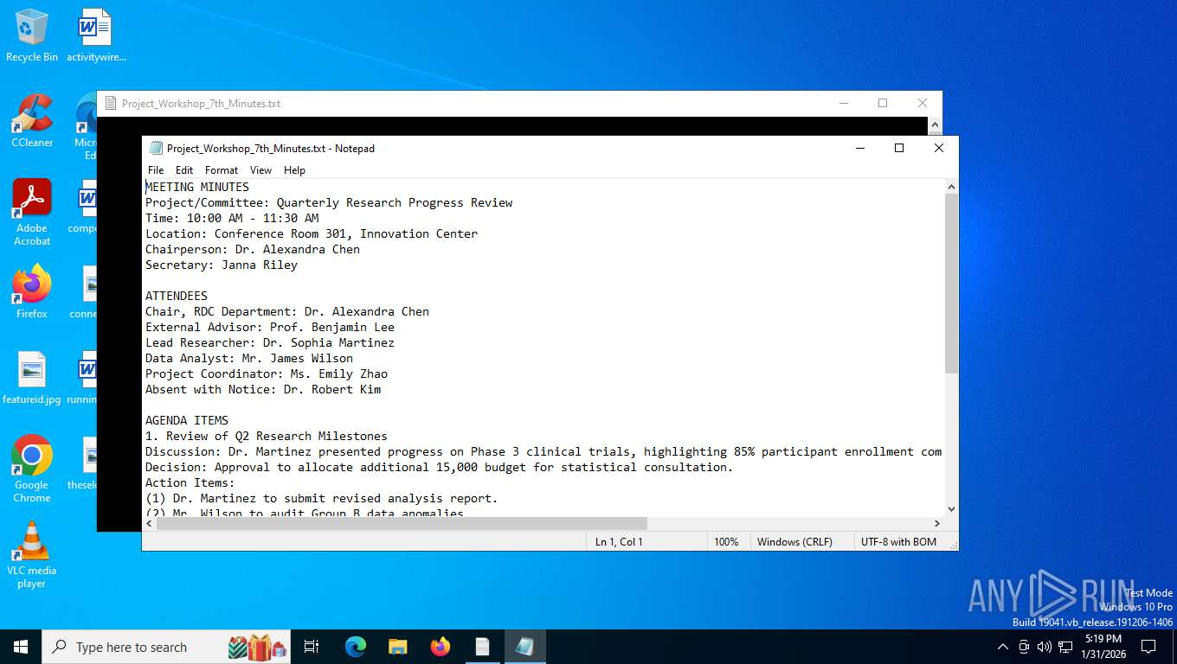1177x664 pixels.
Task: Switch to the Notepad taskbar button
Action: (525, 647)
